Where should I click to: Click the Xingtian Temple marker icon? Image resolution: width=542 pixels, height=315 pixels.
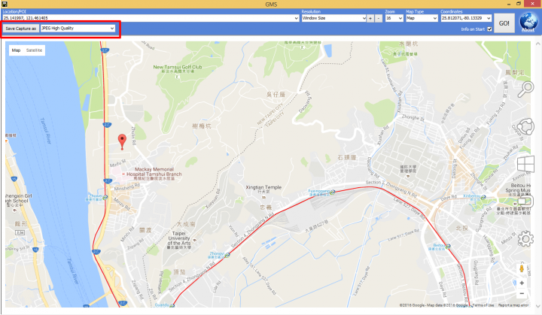(x=263, y=196)
